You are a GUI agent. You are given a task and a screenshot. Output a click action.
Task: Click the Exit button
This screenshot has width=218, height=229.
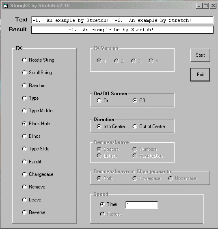point(200,75)
